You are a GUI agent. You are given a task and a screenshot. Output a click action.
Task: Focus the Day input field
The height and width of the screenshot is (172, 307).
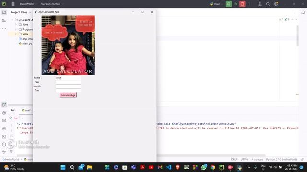point(68,90)
